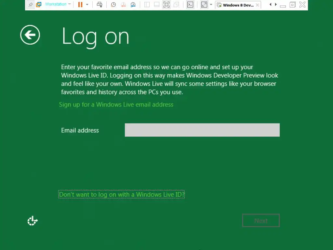Open the Ease of Access icon
Screen dimensions: 333x250
coord(33,221)
